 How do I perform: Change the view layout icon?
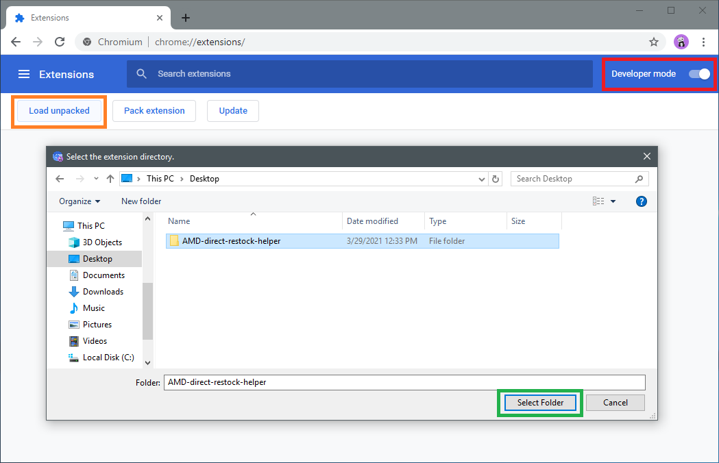(x=598, y=201)
